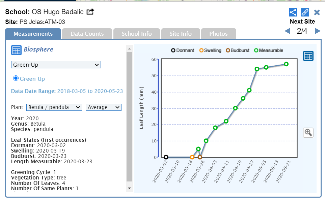This screenshot has width=325, height=201.
Task: Show chart data table icon
Action: [x=308, y=56]
